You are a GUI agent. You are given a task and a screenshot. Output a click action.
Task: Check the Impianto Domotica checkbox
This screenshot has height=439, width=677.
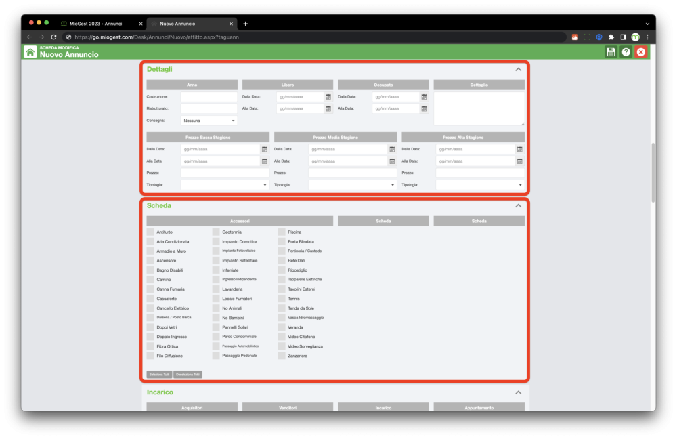click(x=216, y=242)
